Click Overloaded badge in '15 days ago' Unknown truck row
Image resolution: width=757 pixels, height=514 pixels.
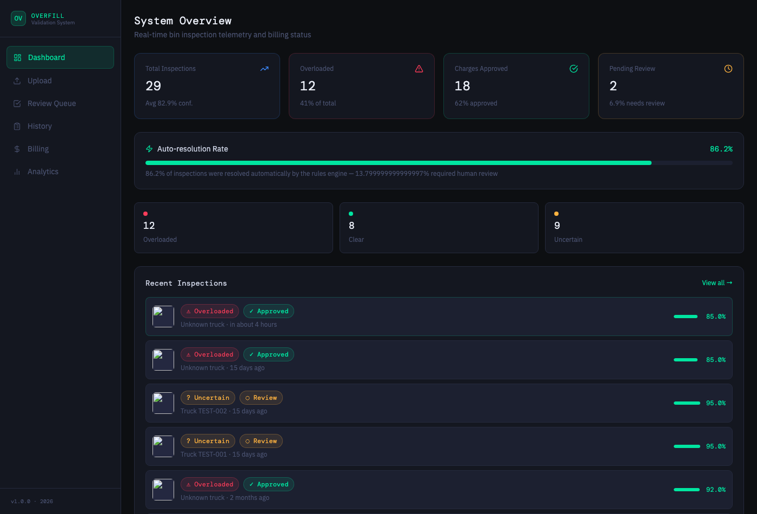pos(210,354)
